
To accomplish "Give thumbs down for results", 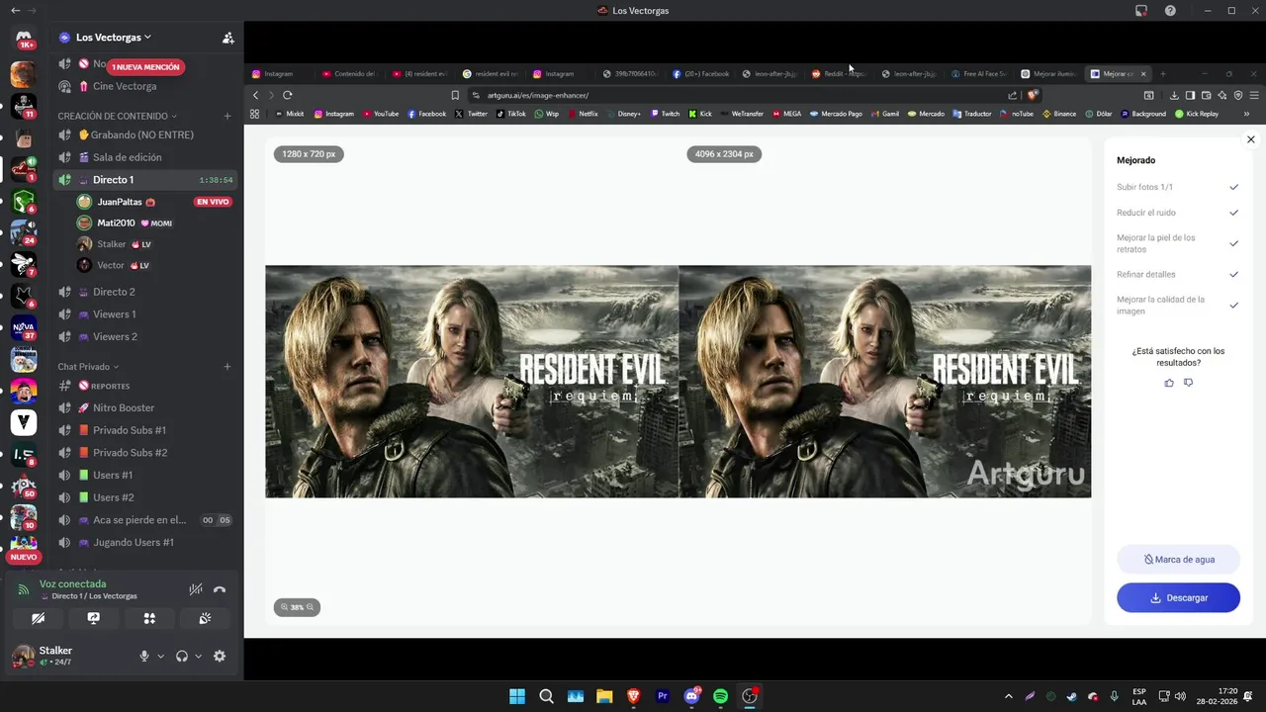I will pos(1189,383).
